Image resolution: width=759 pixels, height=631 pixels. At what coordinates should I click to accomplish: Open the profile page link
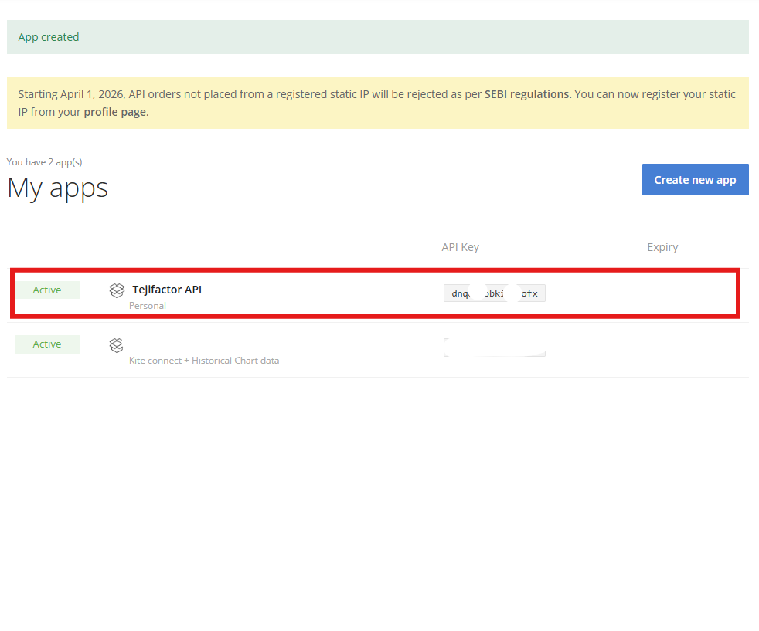tap(114, 112)
